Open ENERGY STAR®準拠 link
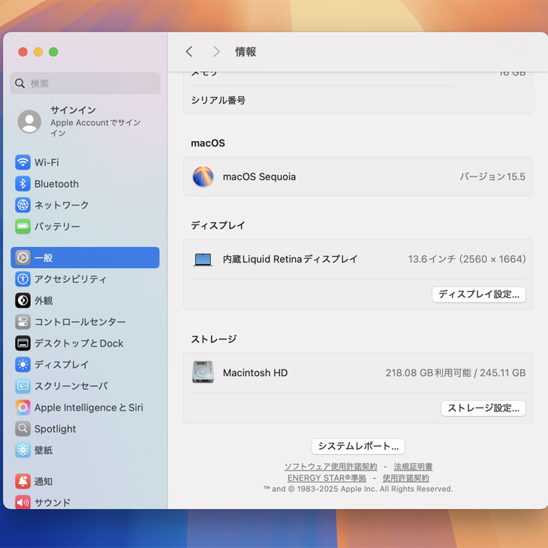Screen dimensions: 548x548 pos(327,477)
